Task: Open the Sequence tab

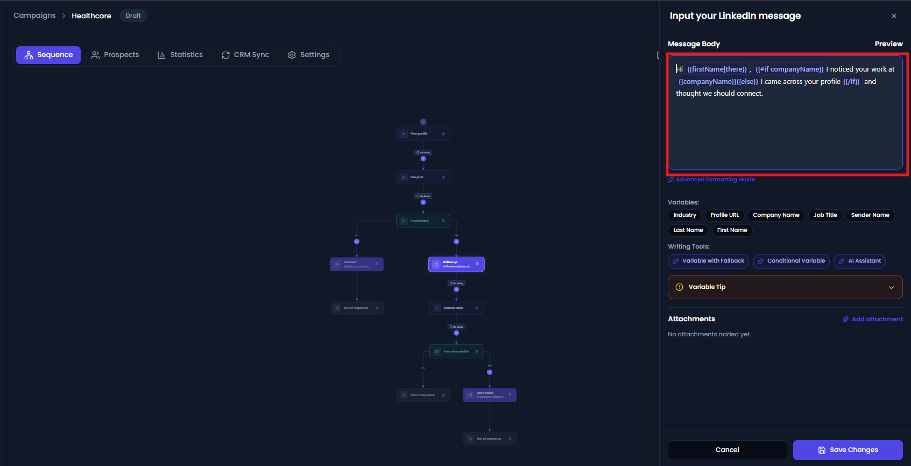Action: [48, 55]
